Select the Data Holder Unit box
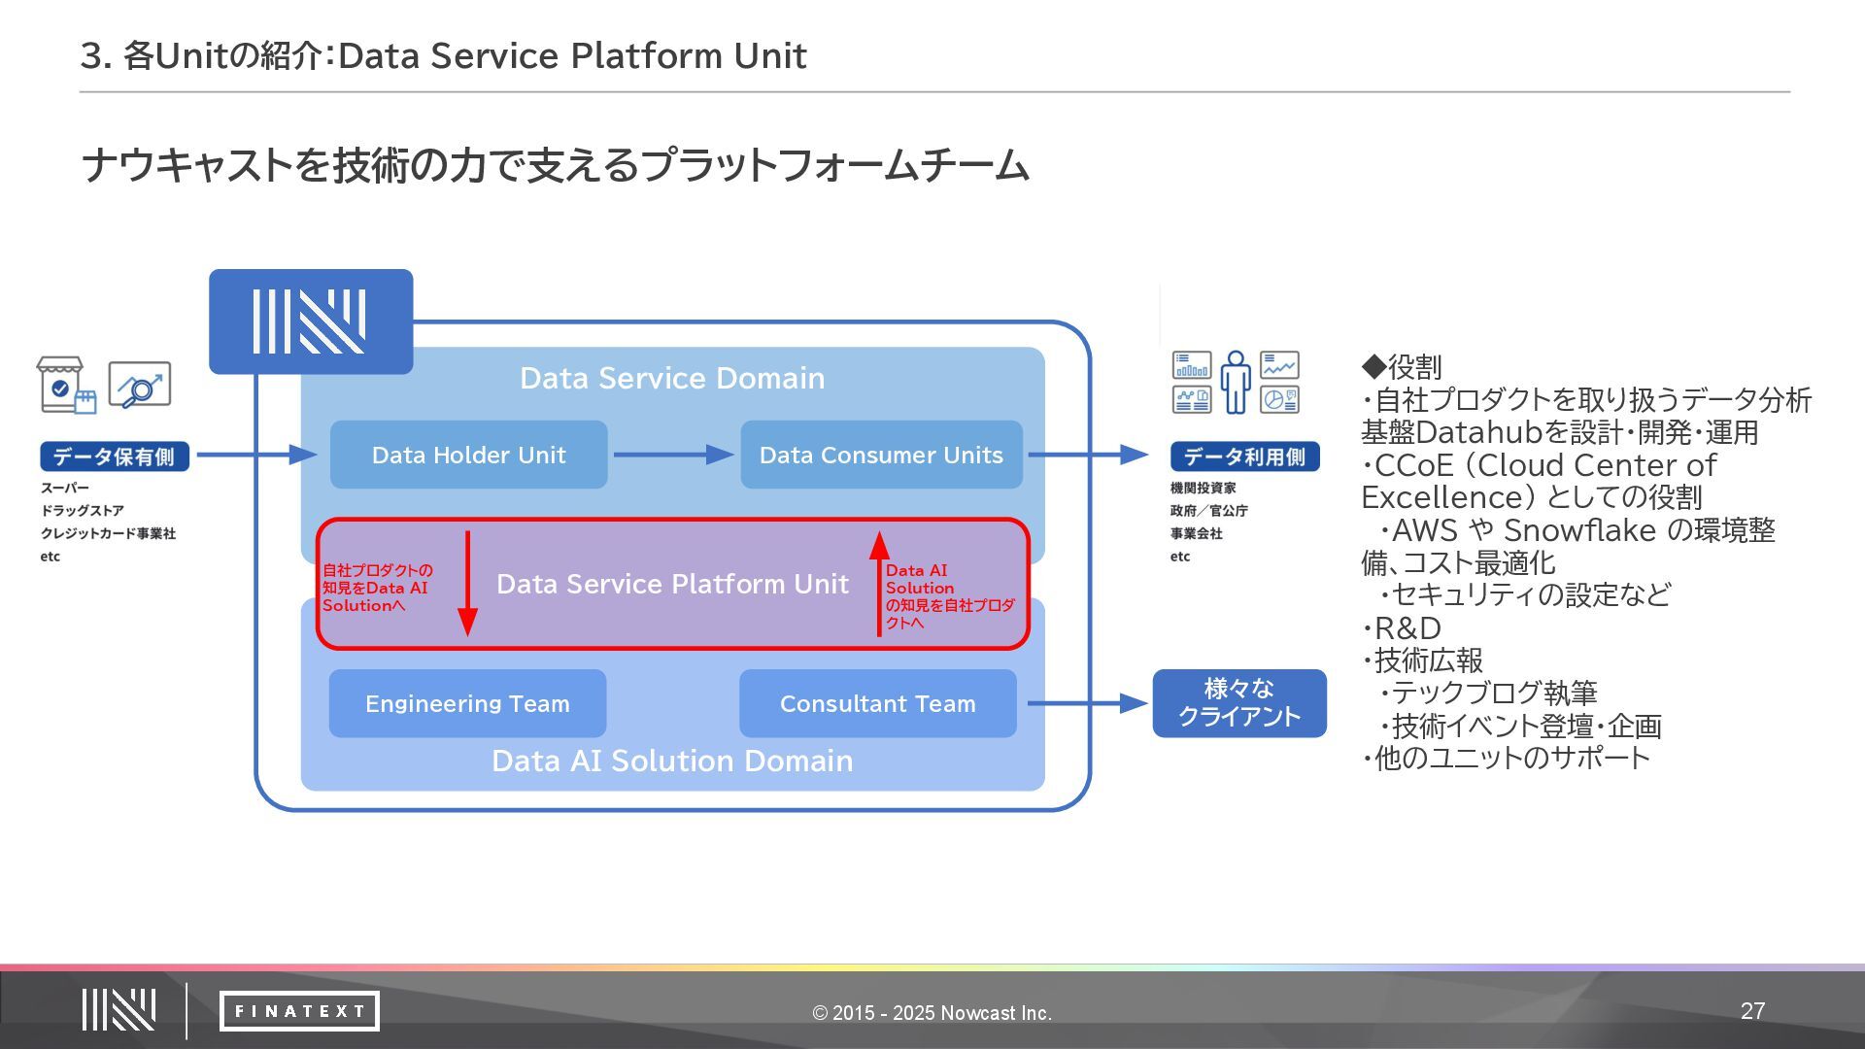This screenshot has height=1049, width=1865. 468,455
